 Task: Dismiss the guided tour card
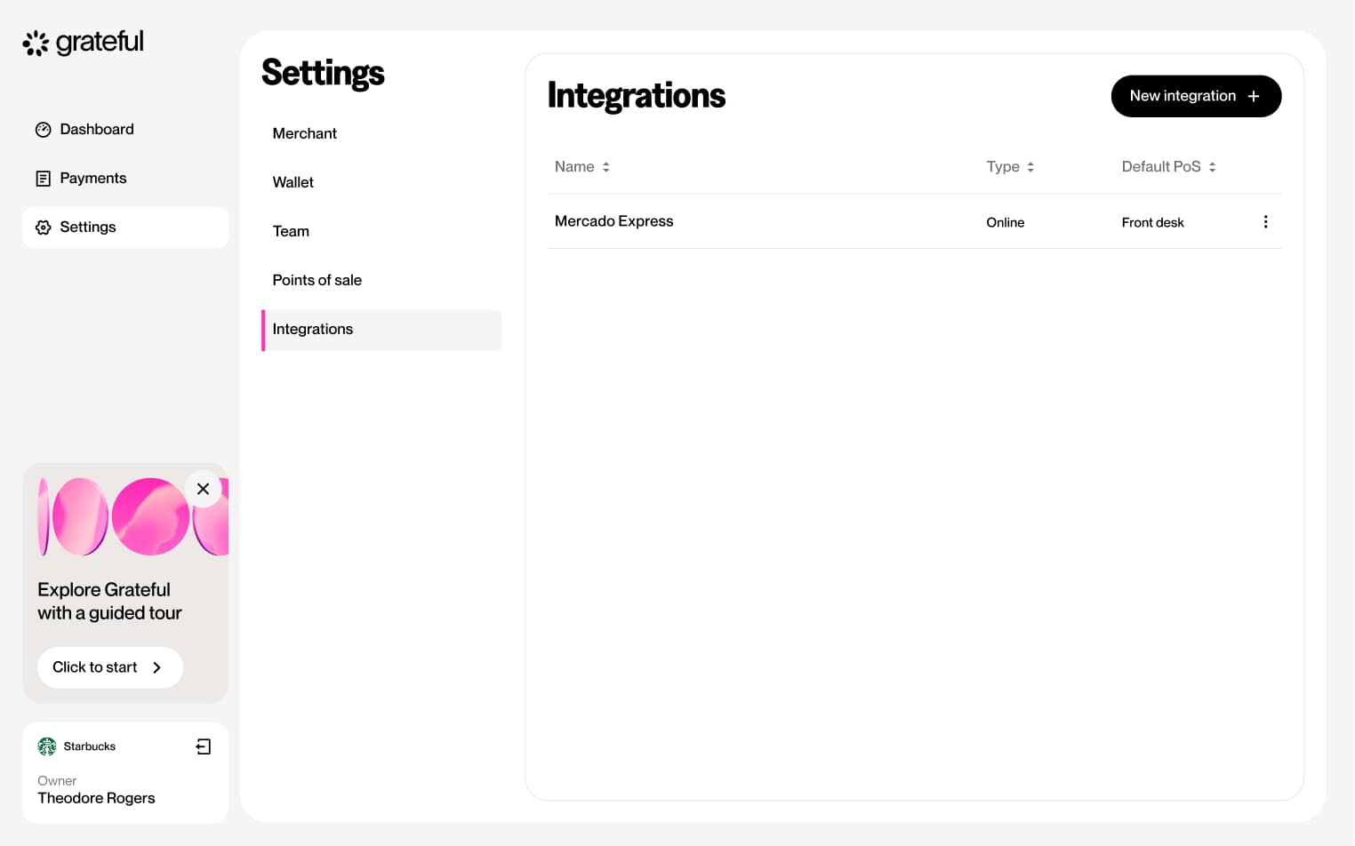coord(203,489)
